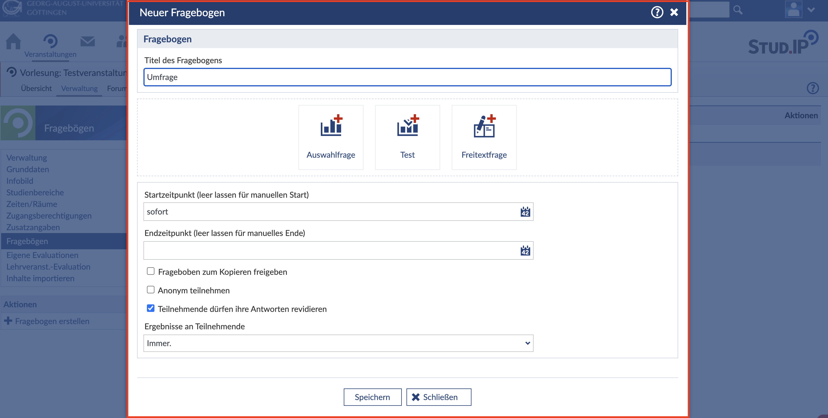The height and width of the screenshot is (418, 828).
Task: Open calendar picker for Endzeitpunkt
Action: (x=525, y=251)
